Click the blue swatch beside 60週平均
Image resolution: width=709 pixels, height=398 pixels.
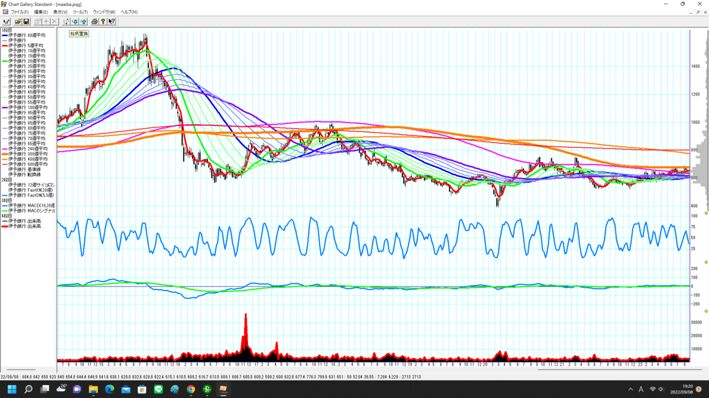4,35
